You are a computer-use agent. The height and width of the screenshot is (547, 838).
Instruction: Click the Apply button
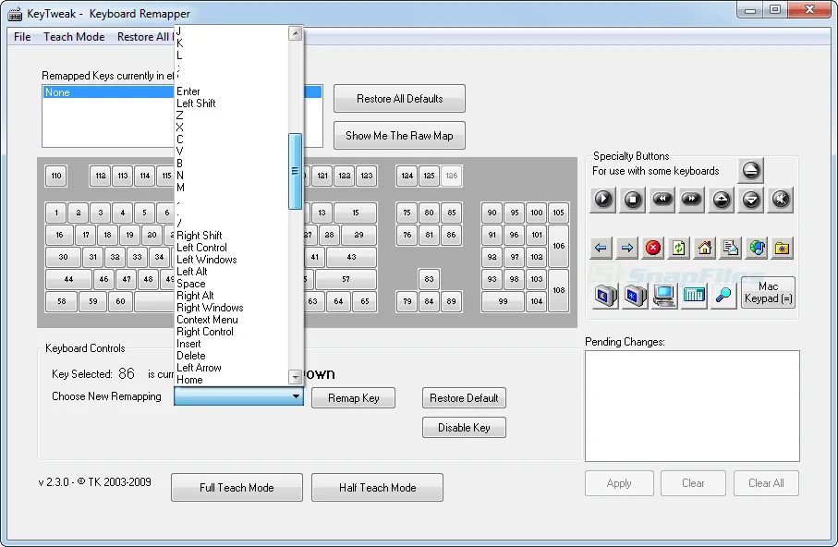(619, 483)
